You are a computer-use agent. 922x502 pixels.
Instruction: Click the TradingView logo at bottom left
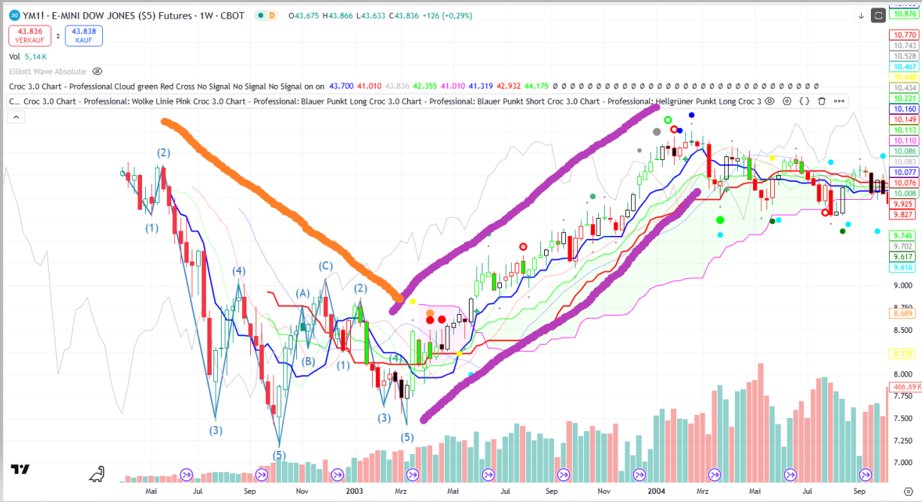point(20,470)
